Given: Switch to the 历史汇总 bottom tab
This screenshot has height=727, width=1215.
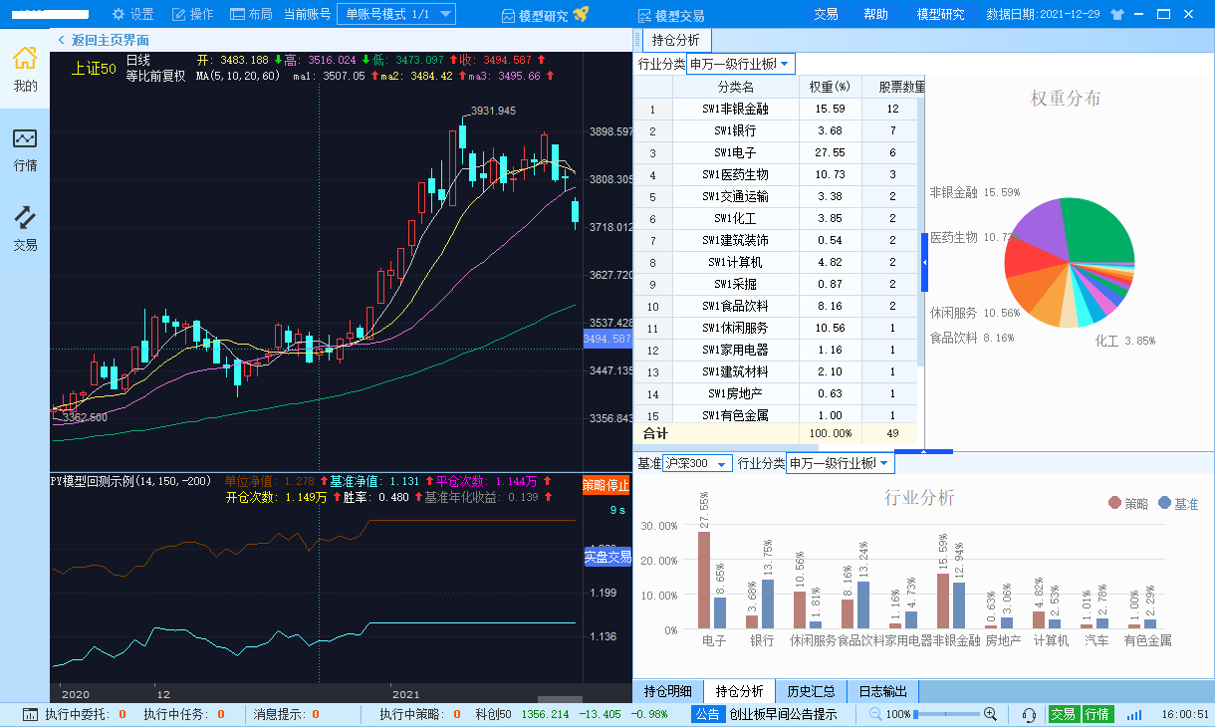Looking at the screenshot, I should (811, 691).
